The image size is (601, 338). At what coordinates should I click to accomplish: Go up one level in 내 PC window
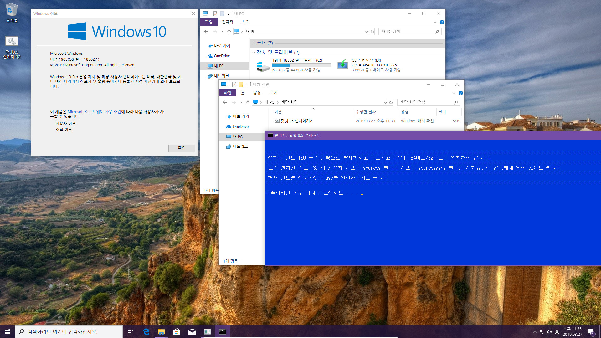tap(229, 32)
